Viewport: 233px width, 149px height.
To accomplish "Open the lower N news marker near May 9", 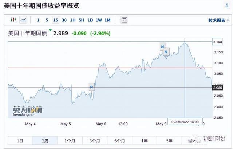I will (166, 52).
